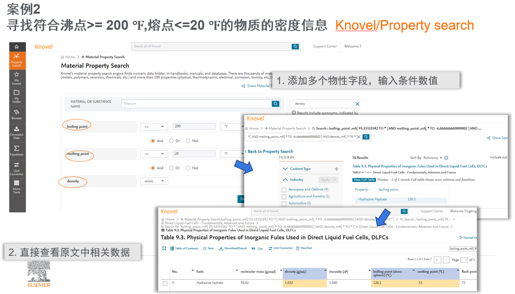Select the Or radio under boiling point
Viewport: 515px width, 294px height.
click(172, 141)
